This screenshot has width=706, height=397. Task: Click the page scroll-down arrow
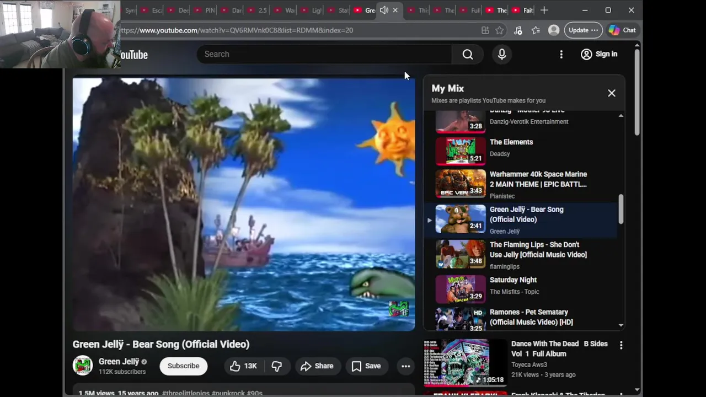click(x=637, y=390)
